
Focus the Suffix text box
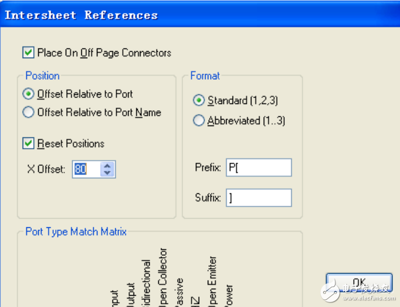click(258, 198)
